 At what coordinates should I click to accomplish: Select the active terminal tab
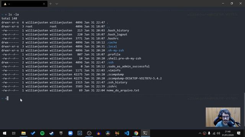(x=24, y=4)
